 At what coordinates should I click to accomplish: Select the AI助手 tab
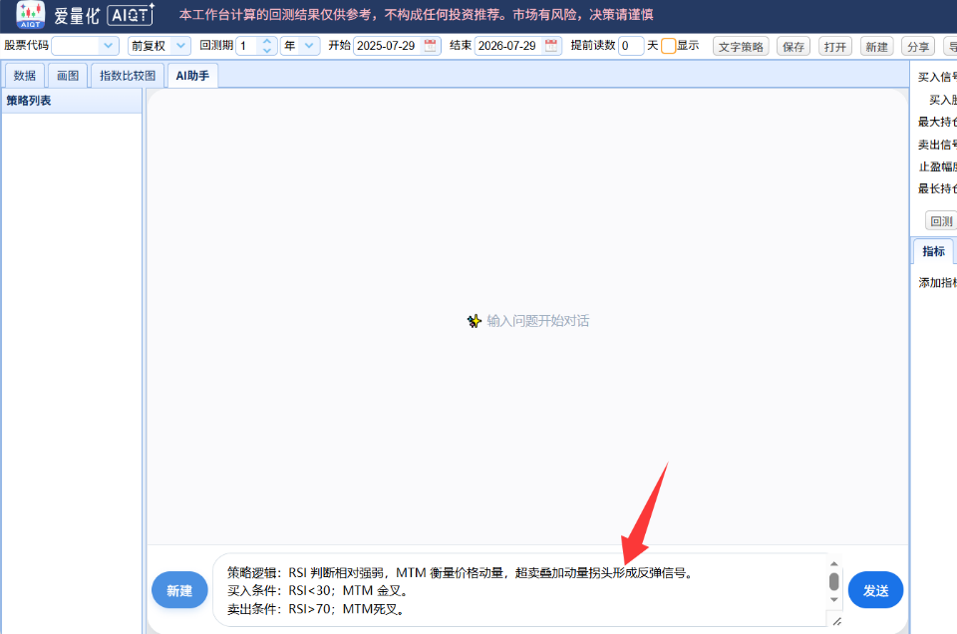point(192,76)
